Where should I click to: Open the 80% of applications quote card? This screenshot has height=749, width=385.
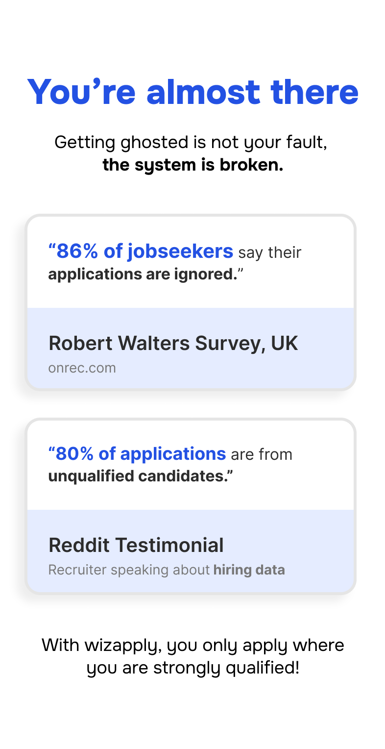point(191,506)
